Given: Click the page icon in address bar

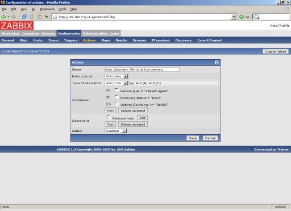Looking at the screenshot, I should point(55,17).
